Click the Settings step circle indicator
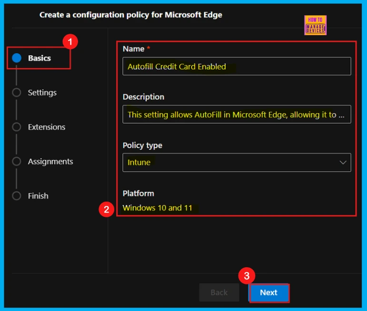The width and height of the screenshot is (367, 311). [17, 93]
